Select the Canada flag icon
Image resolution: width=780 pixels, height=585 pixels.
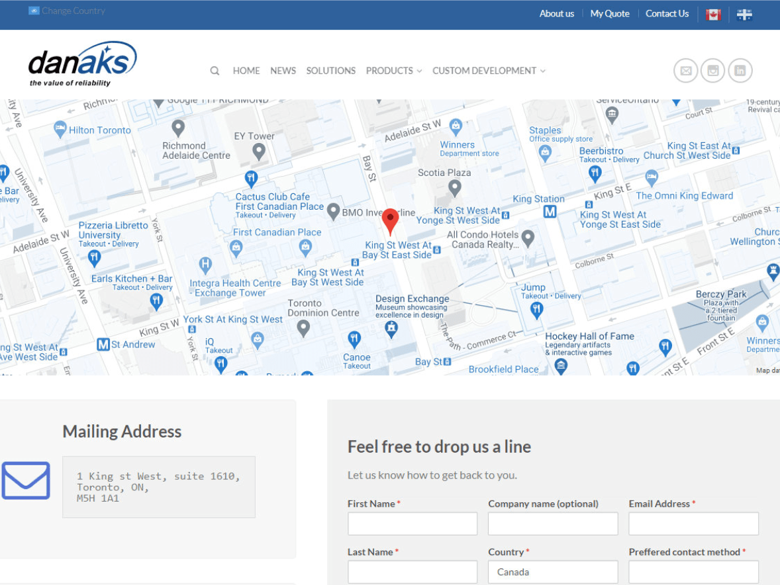713,15
